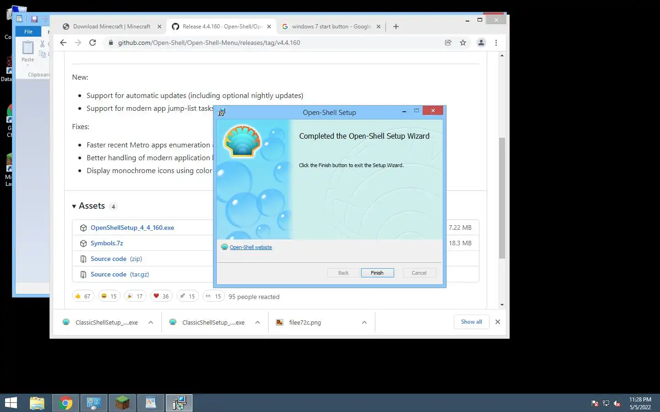The height and width of the screenshot is (412, 660).
Task: Click the page vertical scrollbar thumb
Action: tap(502, 198)
